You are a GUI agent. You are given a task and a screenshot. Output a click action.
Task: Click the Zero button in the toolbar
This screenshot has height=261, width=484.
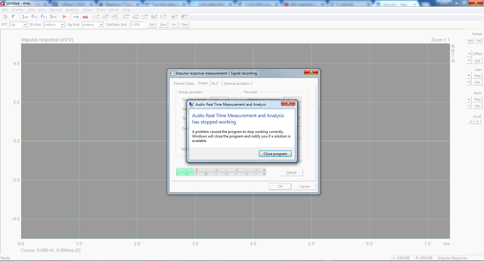[163, 25]
